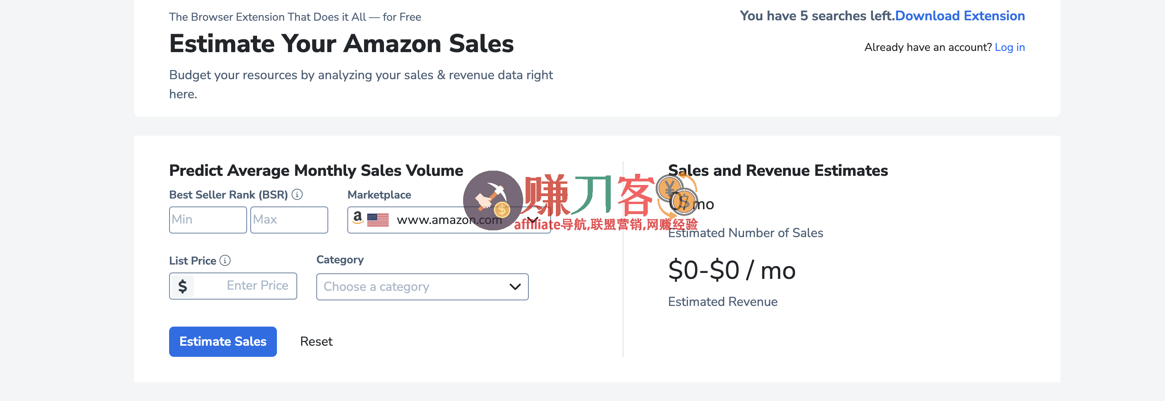Screen dimensions: 1165x401
Task: Click the $0-$0 / mo revenue value
Action: tap(731, 271)
